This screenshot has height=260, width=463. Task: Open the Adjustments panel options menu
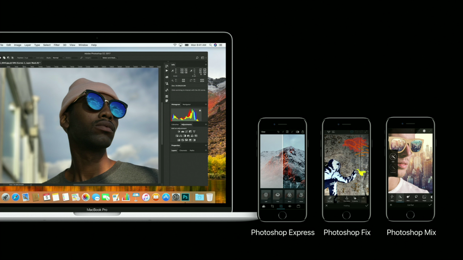(206, 124)
